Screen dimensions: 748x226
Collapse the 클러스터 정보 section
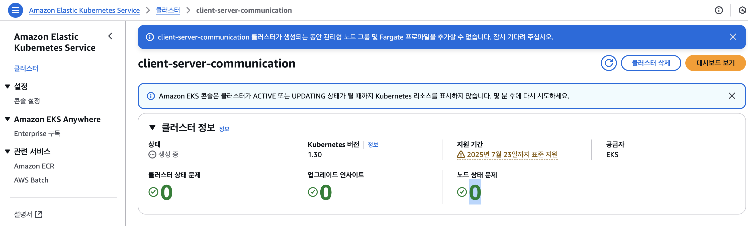(x=152, y=127)
